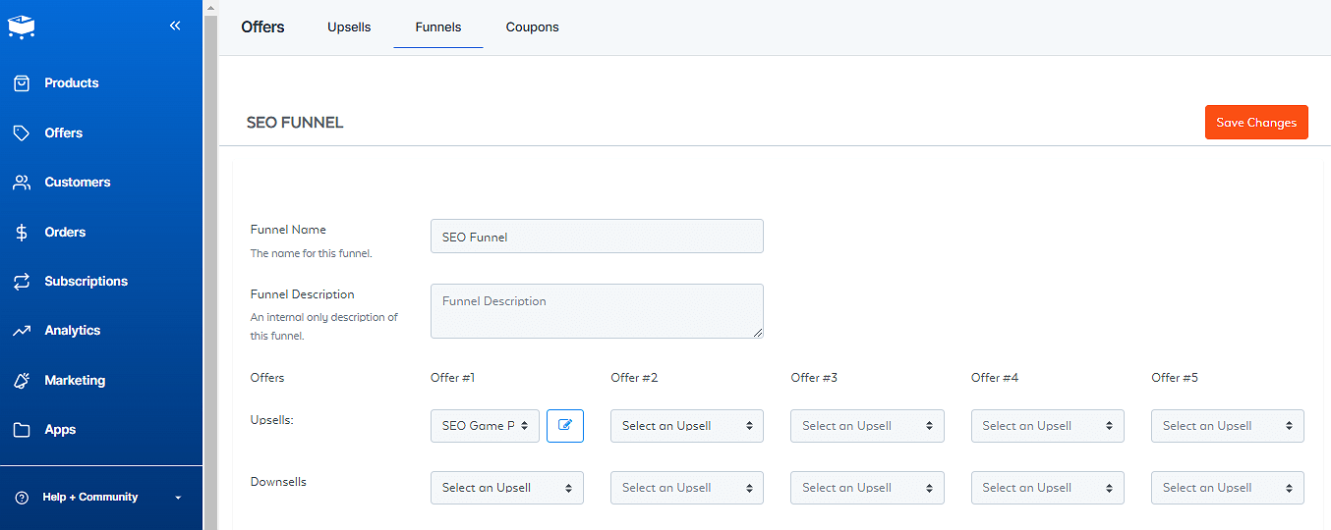This screenshot has width=1331, height=530.
Task: Click the Offer #4 column label
Action: [x=995, y=378]
